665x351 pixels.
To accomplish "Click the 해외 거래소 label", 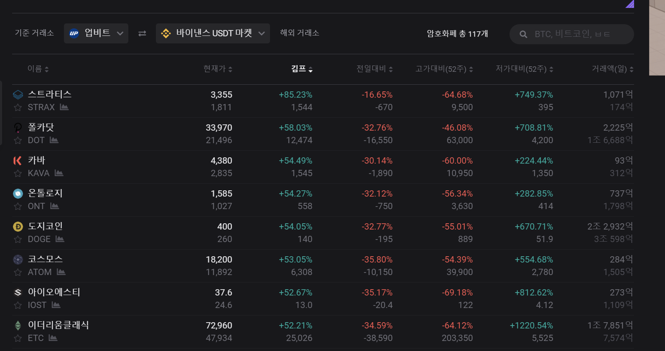I will pos(300,33).
